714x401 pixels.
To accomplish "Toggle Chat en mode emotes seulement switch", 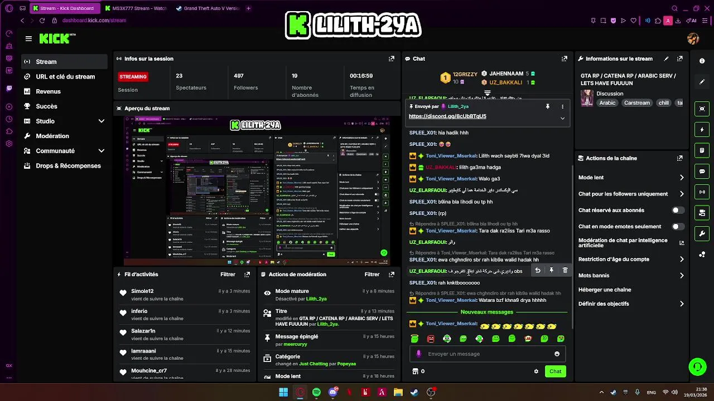I will [x=678, y=227].
